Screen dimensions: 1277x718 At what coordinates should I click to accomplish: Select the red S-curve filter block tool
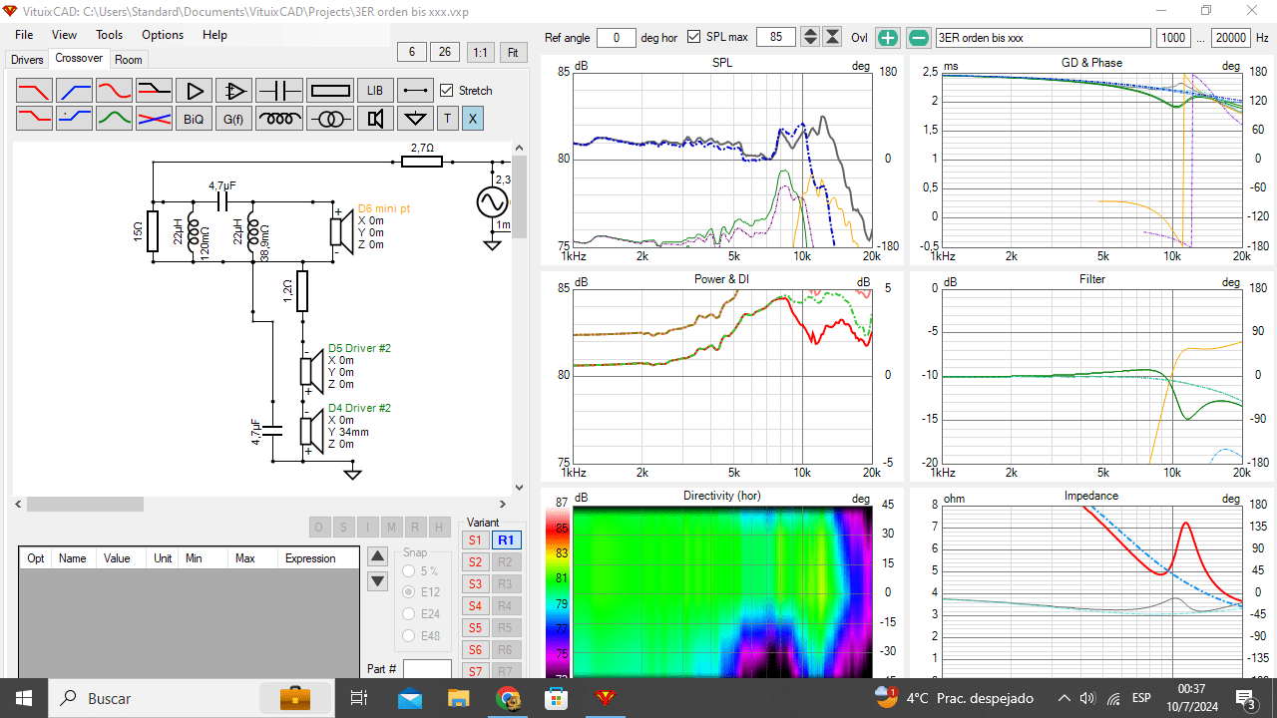(x=114, y=91)
